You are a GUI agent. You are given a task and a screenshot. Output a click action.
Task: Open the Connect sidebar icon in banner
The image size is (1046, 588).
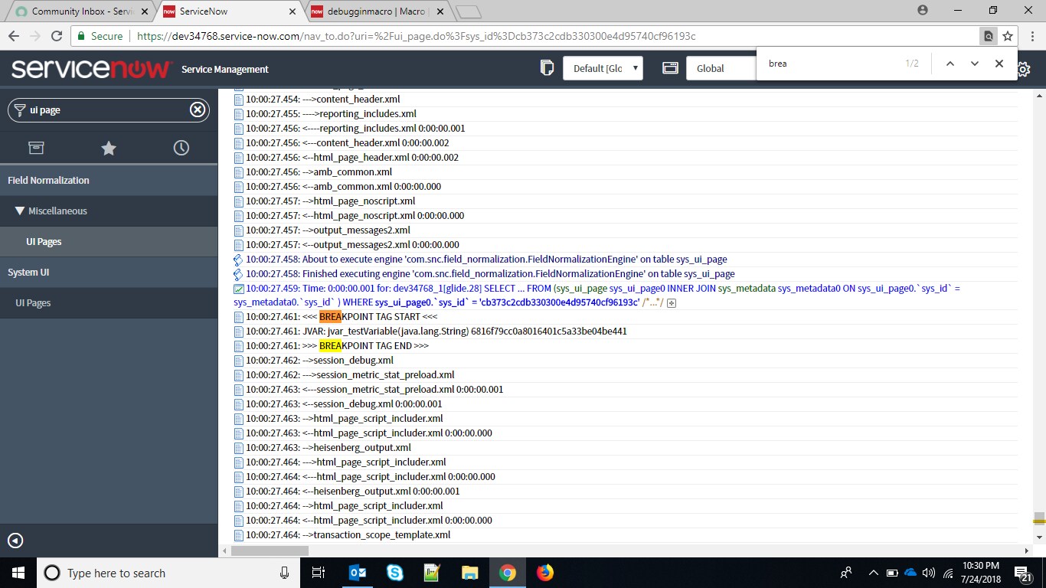(547, 68)
